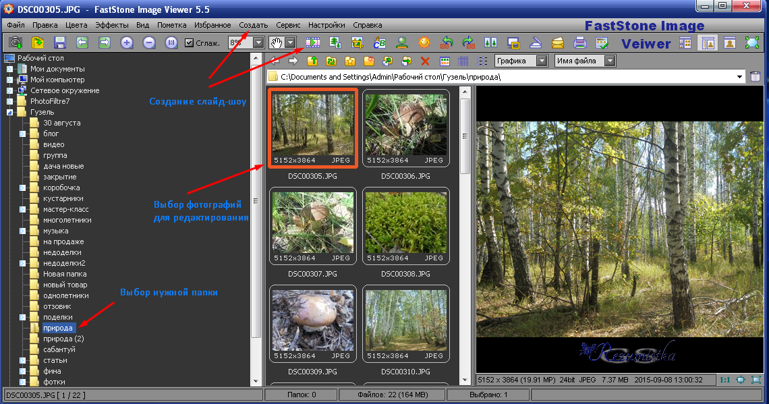Select the 30 августа folder
Screen dimensions: 769x404
pyautogui.click(x=62, y=123)
